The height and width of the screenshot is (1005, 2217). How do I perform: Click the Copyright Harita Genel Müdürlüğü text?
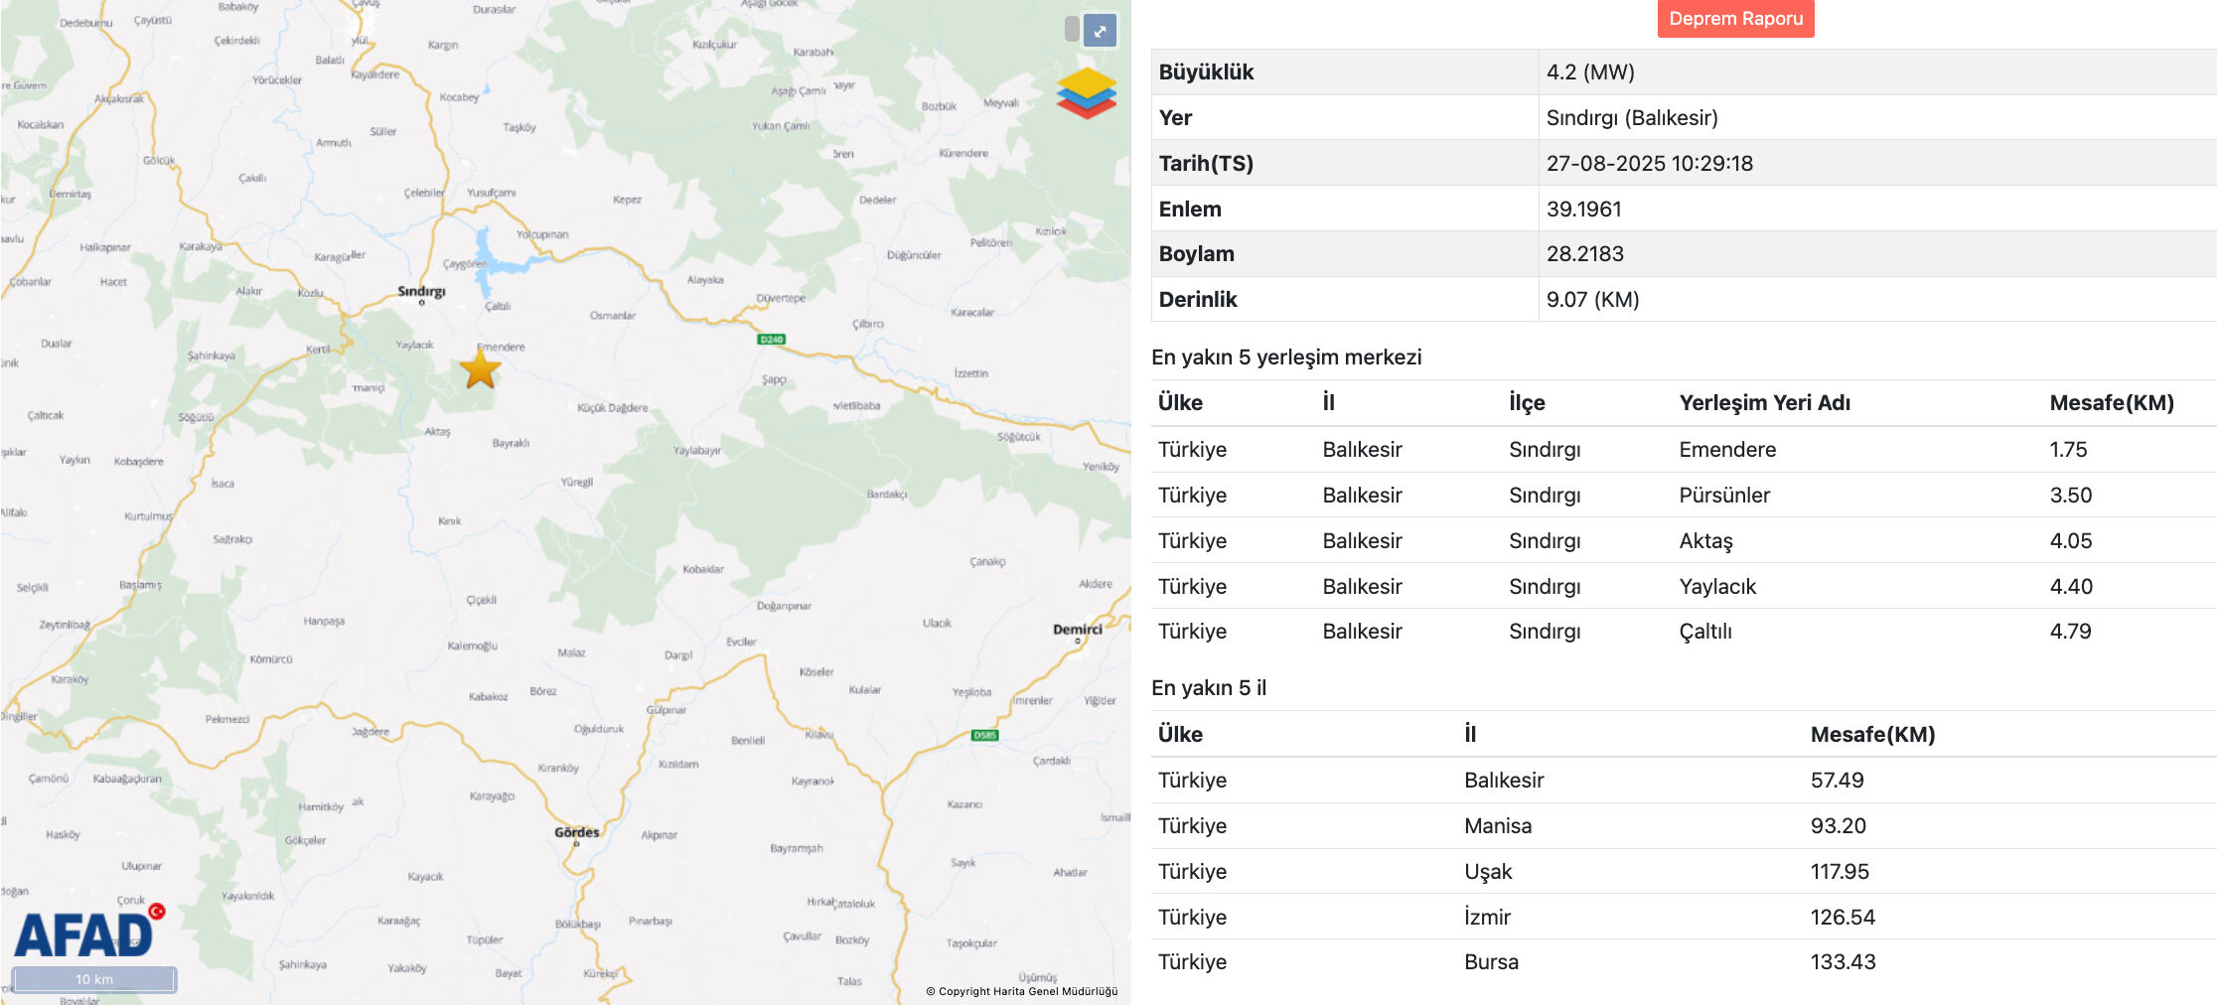[x=1021, y=991]
